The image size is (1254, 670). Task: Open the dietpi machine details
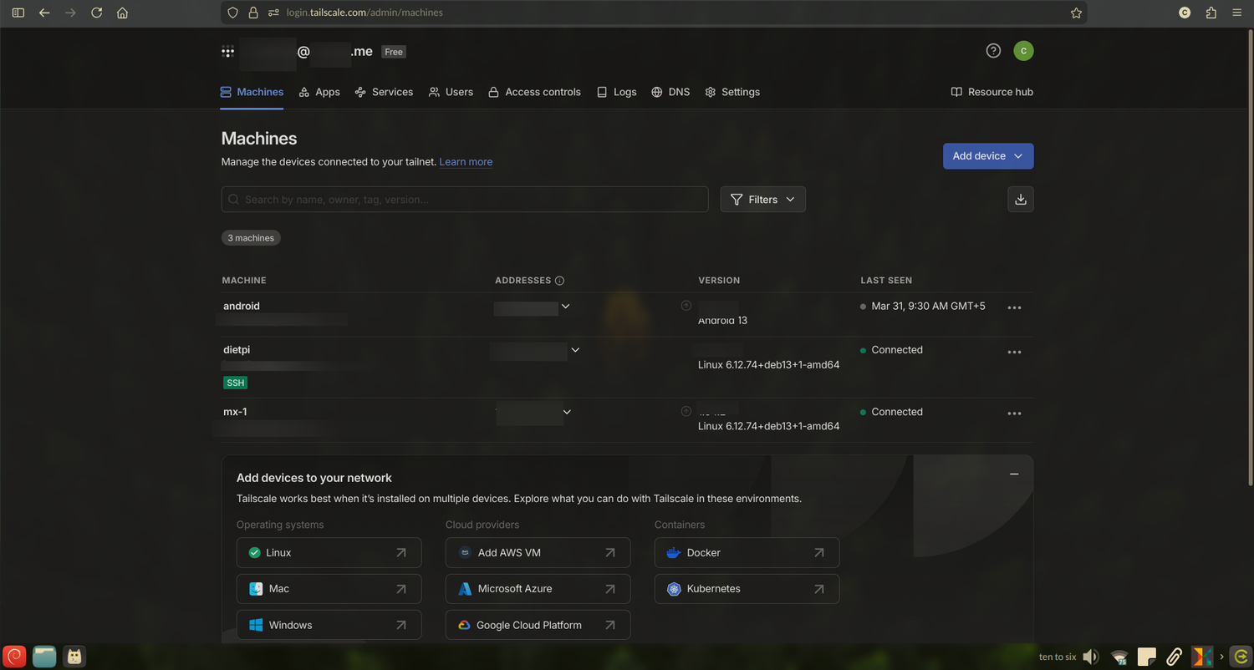(237, 350)
